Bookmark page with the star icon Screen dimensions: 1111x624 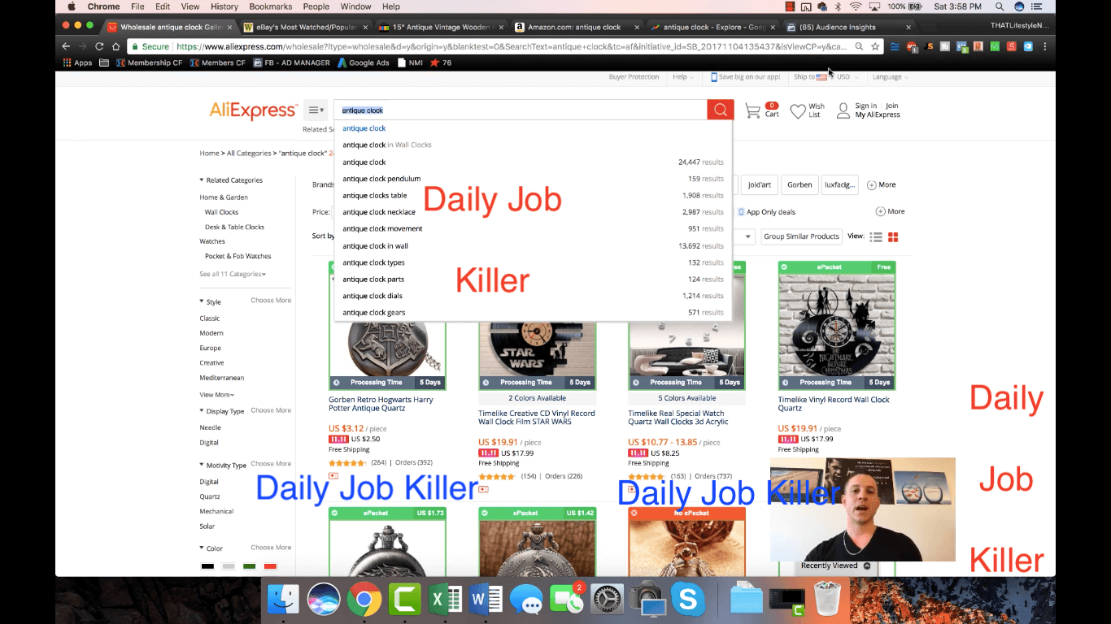coord(875,46)
